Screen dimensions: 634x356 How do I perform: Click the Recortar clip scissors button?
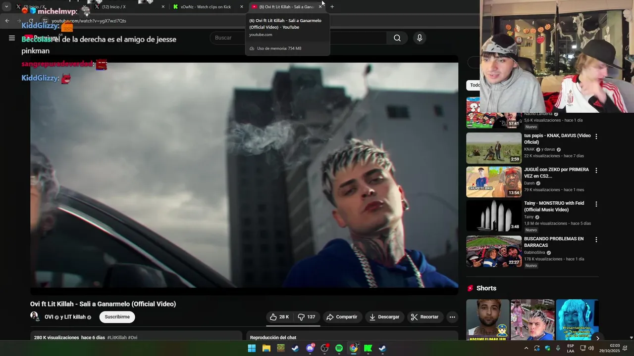[425, 317]
